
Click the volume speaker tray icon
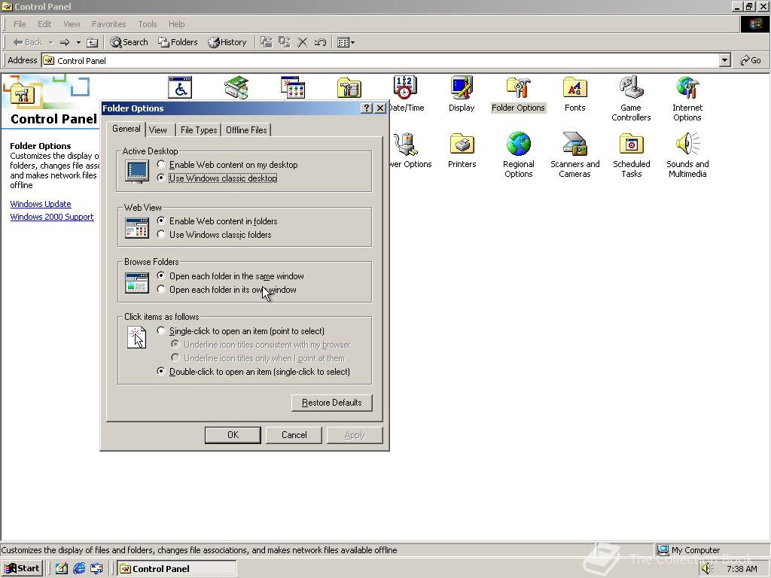pyautogui.click(x=706, y=568)
